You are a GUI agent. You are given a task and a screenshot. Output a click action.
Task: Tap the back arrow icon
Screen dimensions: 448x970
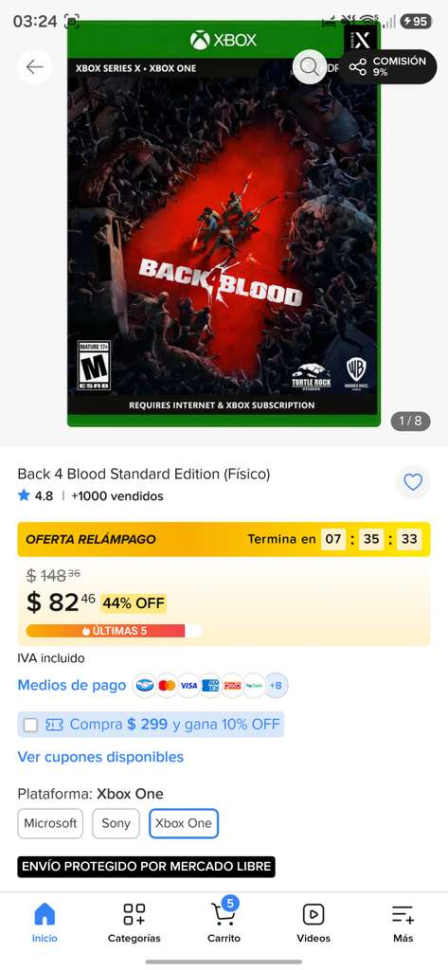point(35,67)
